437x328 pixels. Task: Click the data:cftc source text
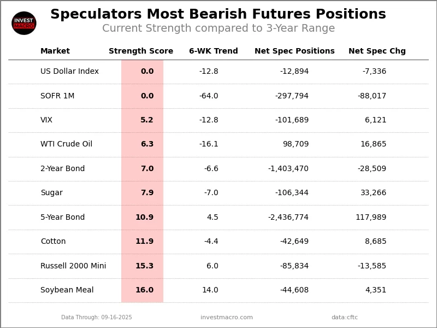(x=345, y=318)
